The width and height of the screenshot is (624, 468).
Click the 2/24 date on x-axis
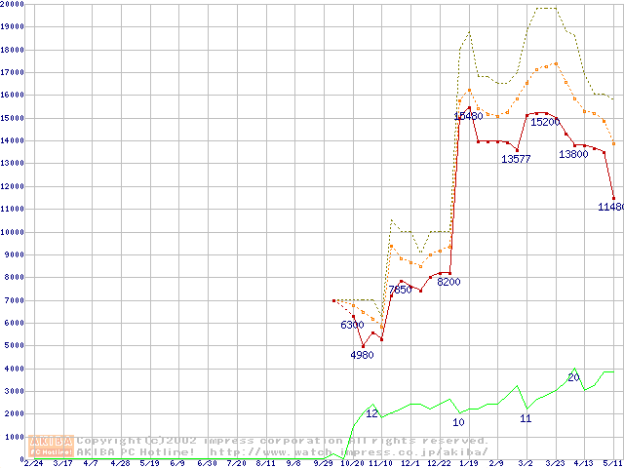coord(32,464)
